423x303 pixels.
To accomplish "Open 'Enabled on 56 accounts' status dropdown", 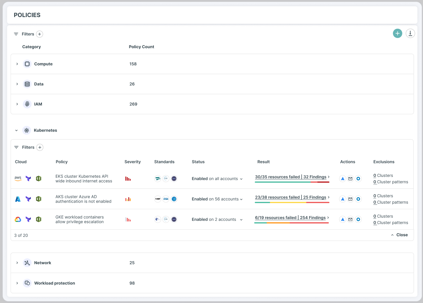I will point(217,199).
